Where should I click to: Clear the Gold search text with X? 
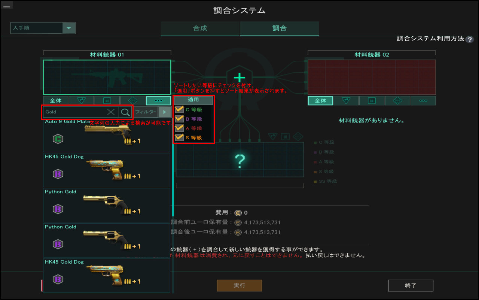[x=111, y=112]
